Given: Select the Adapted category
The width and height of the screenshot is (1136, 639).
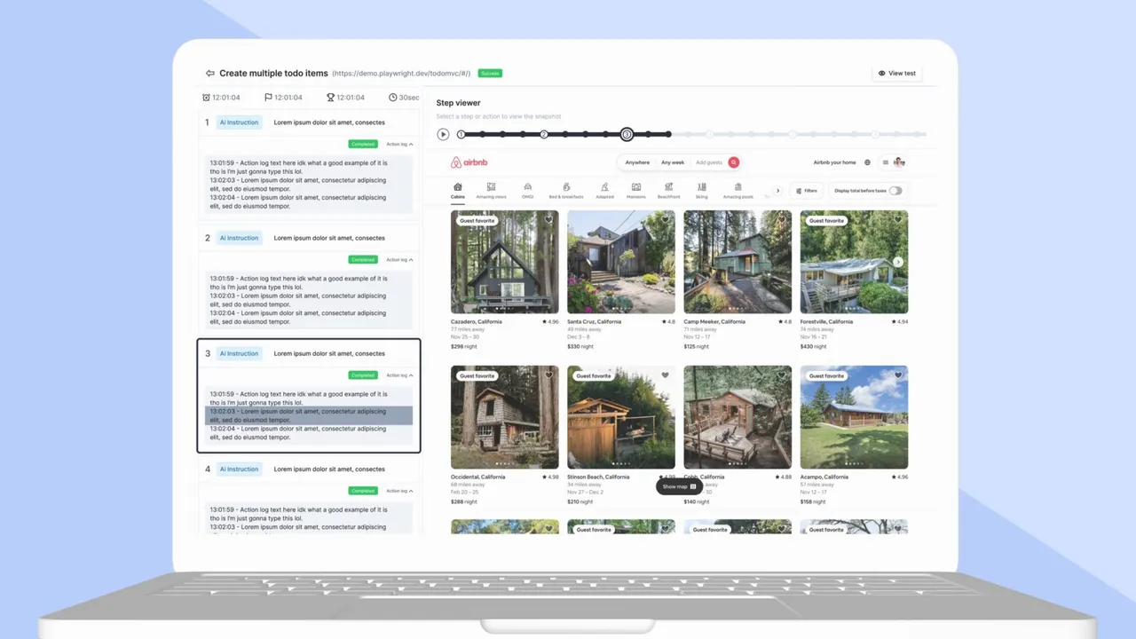Looking at the screenshot, I should tap(604, 191).
